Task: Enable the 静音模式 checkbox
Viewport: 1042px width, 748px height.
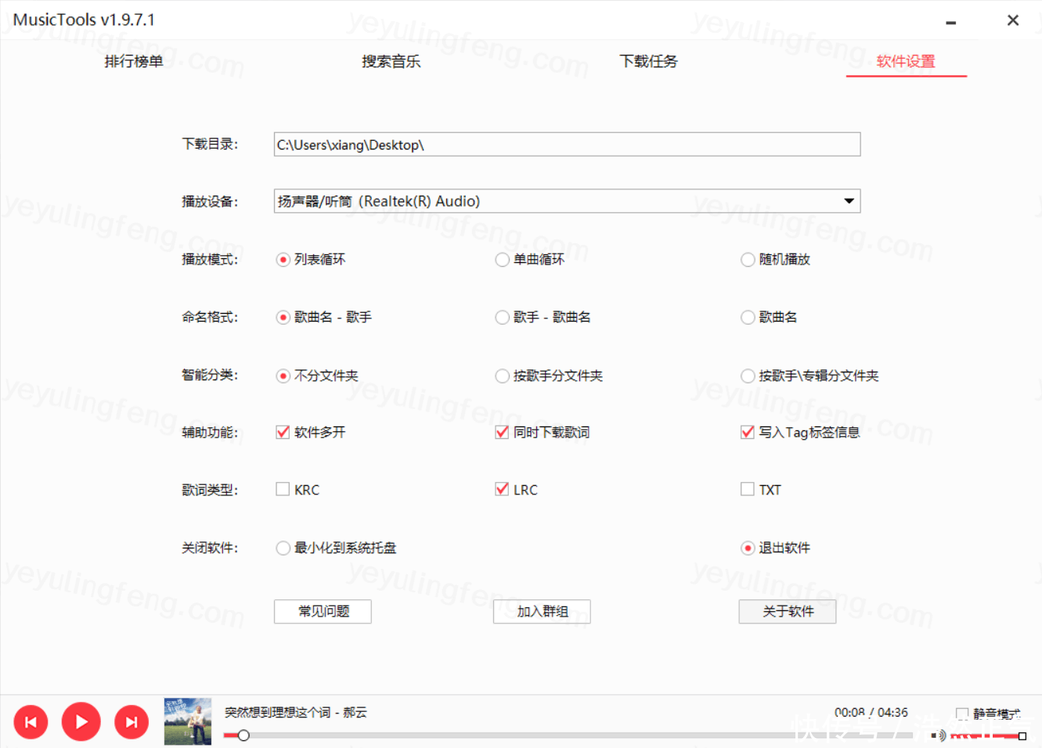Action: pyautogui.click(x=962, y=714)
